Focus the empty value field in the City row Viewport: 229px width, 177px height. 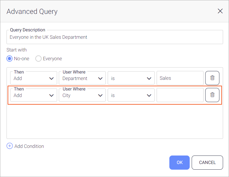click(x=180, y=95)
